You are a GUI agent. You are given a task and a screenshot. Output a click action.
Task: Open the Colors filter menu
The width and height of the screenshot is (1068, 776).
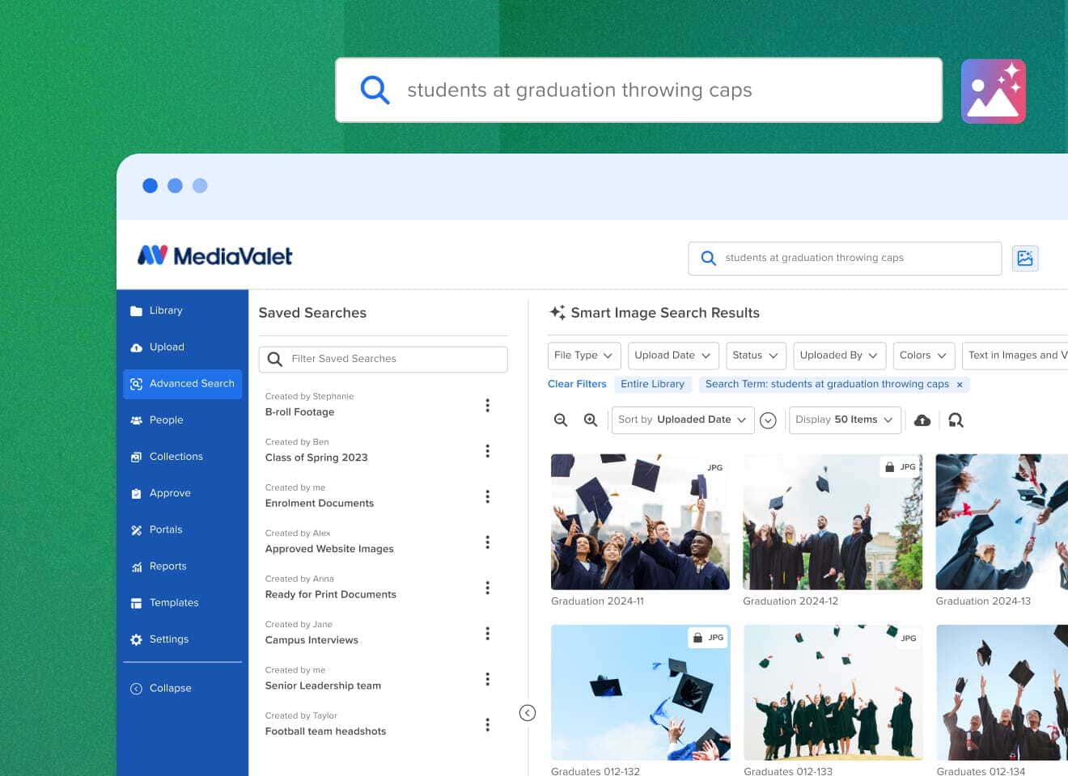(x=922, y=356)
